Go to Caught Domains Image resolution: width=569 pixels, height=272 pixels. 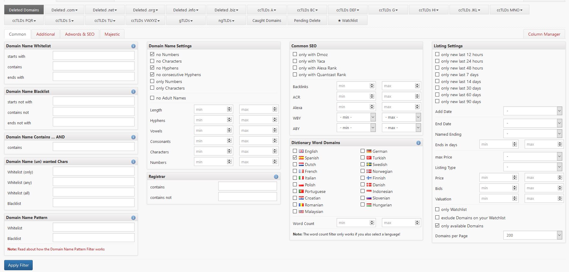tap(267, 20)
